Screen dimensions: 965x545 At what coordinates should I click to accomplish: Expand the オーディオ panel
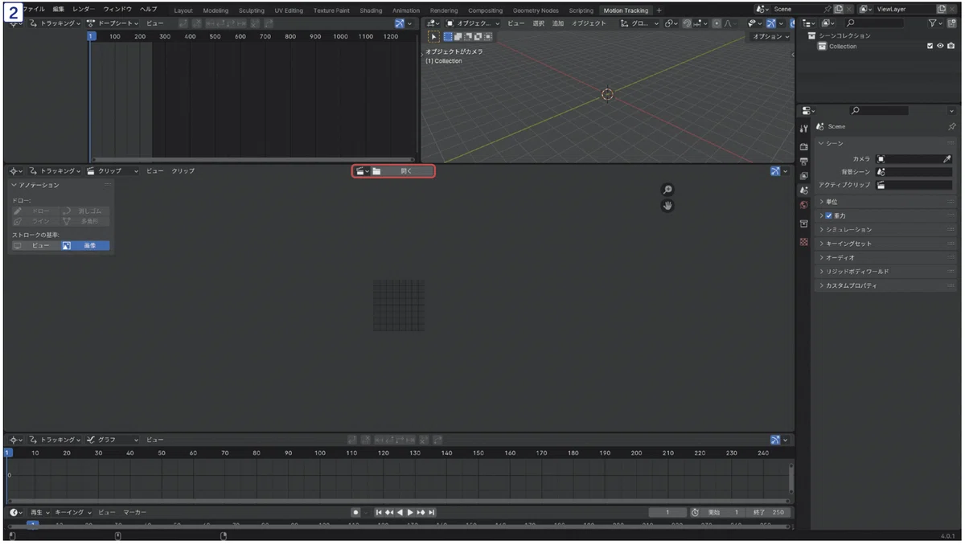point(885,258)
